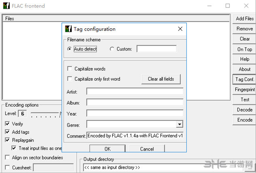
Task: Click Cancel in Tag configuration
Action: coord(147,149)
